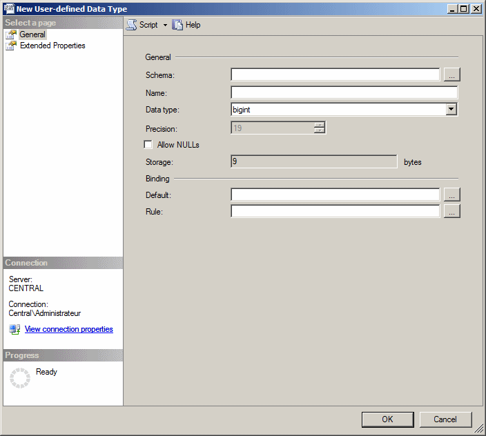Dismiss dialog with Cancel button

pos(445,419)
